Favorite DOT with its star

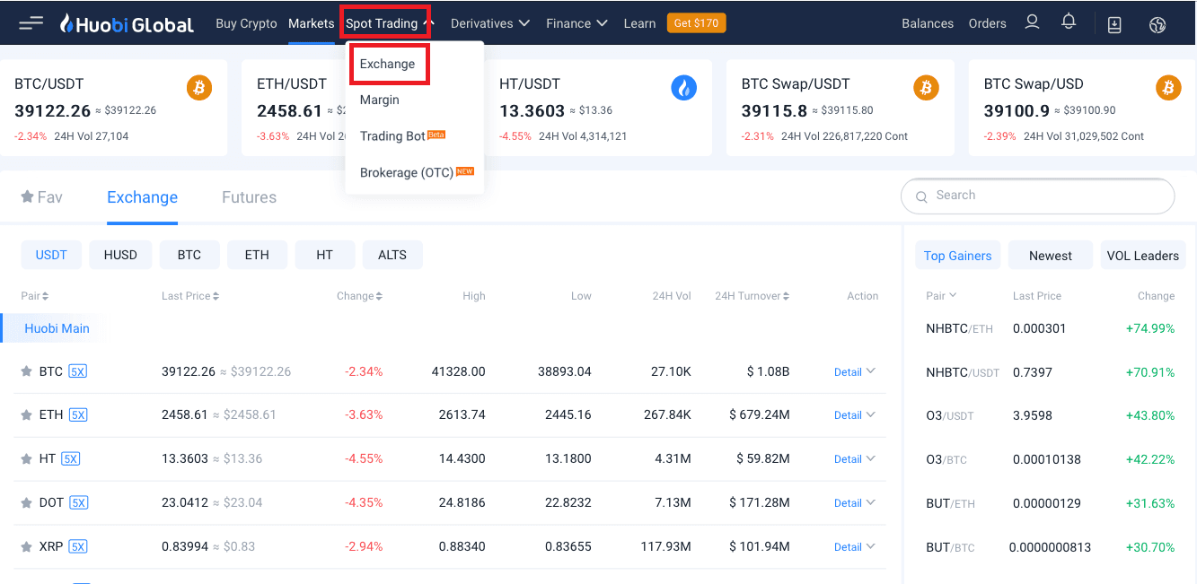(27, 502)
